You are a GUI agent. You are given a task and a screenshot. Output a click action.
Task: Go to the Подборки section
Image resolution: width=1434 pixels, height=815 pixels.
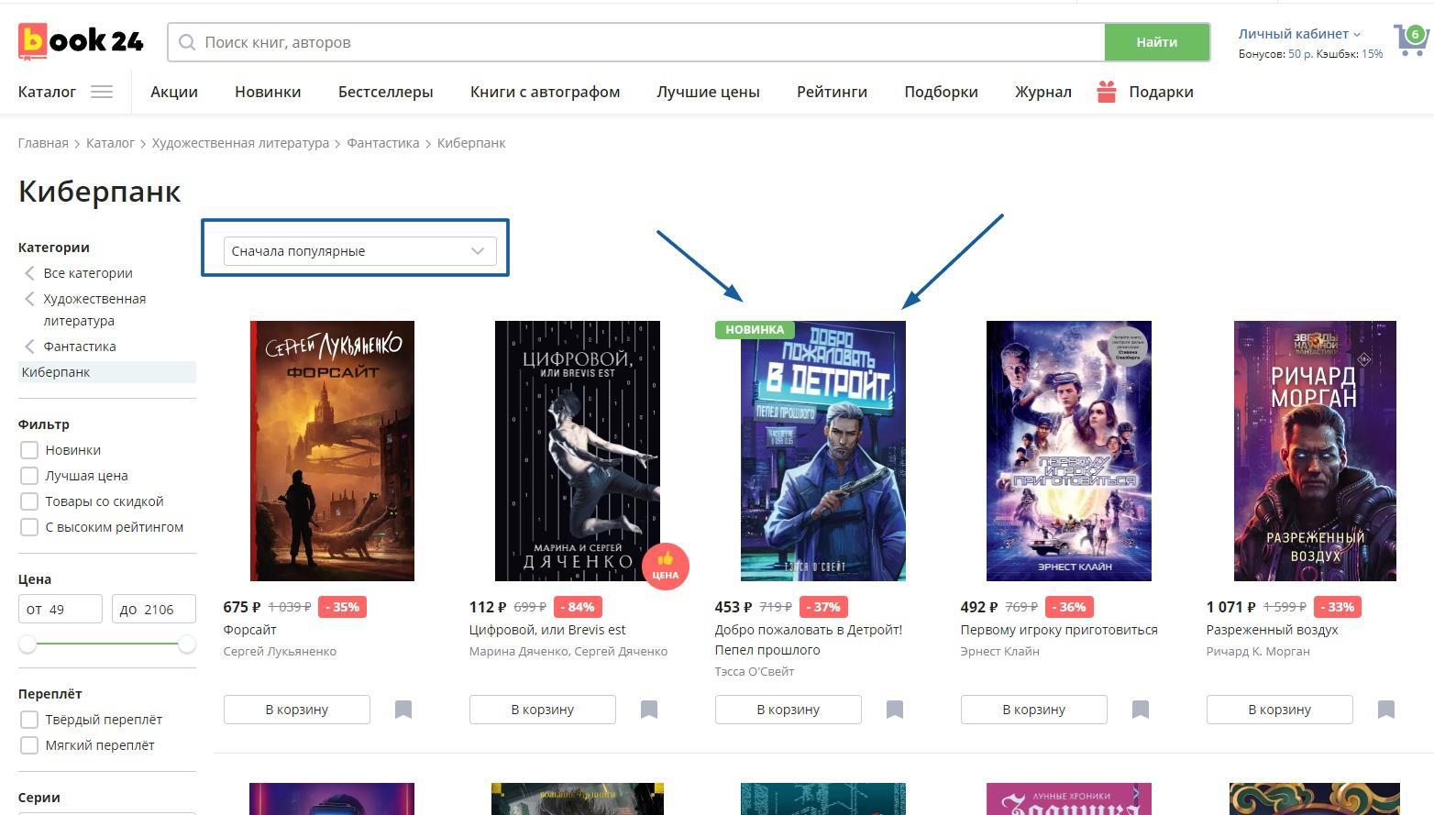(x=941, y=92)
